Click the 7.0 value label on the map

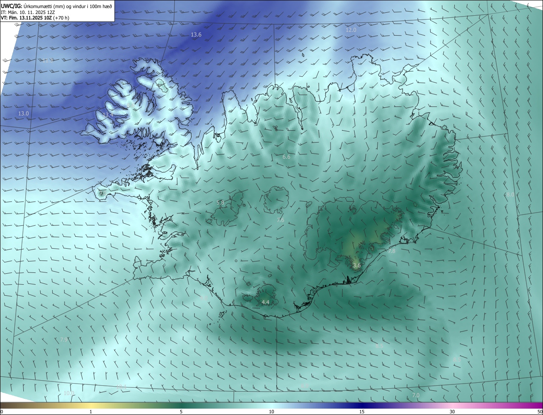point(416,395)
